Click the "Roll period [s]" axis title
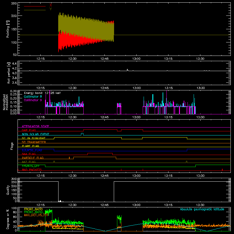 click(9, 73)
